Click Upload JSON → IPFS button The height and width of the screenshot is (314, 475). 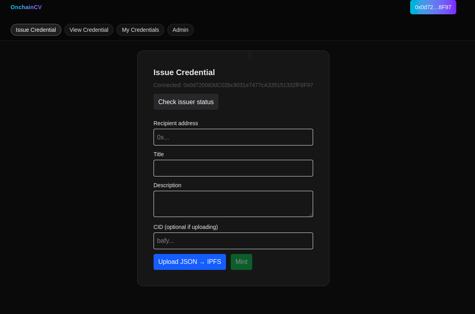pos(190,262)
